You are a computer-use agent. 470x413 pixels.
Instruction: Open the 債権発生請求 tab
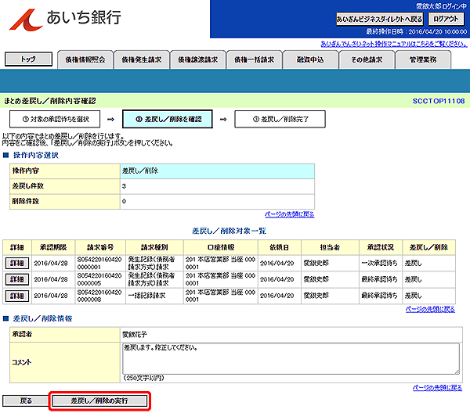click(x=142, y=60)
